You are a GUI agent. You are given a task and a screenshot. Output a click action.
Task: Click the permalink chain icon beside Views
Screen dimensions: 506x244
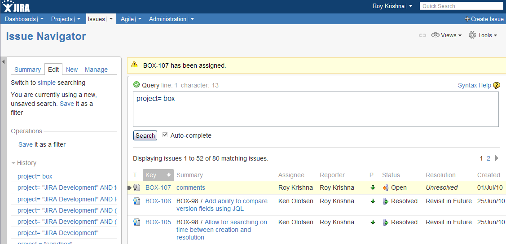tap(422, 35)
